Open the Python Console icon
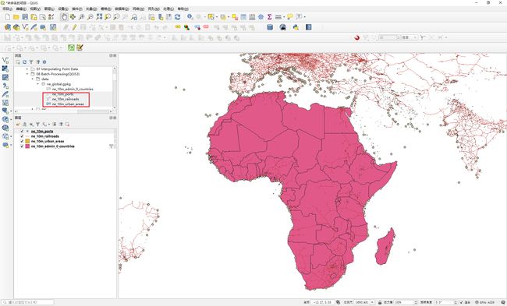Image resolution: width=507 pixels, height=306 pixels. coord(296,27)
